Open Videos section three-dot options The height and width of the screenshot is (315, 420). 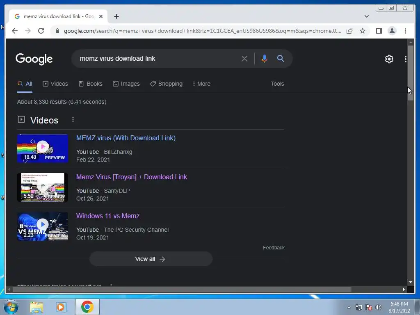point(73,119)
